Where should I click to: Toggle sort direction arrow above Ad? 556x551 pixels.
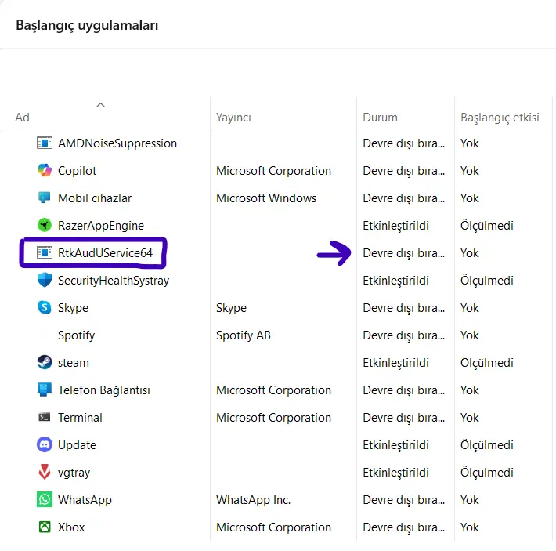pos(101,105)
